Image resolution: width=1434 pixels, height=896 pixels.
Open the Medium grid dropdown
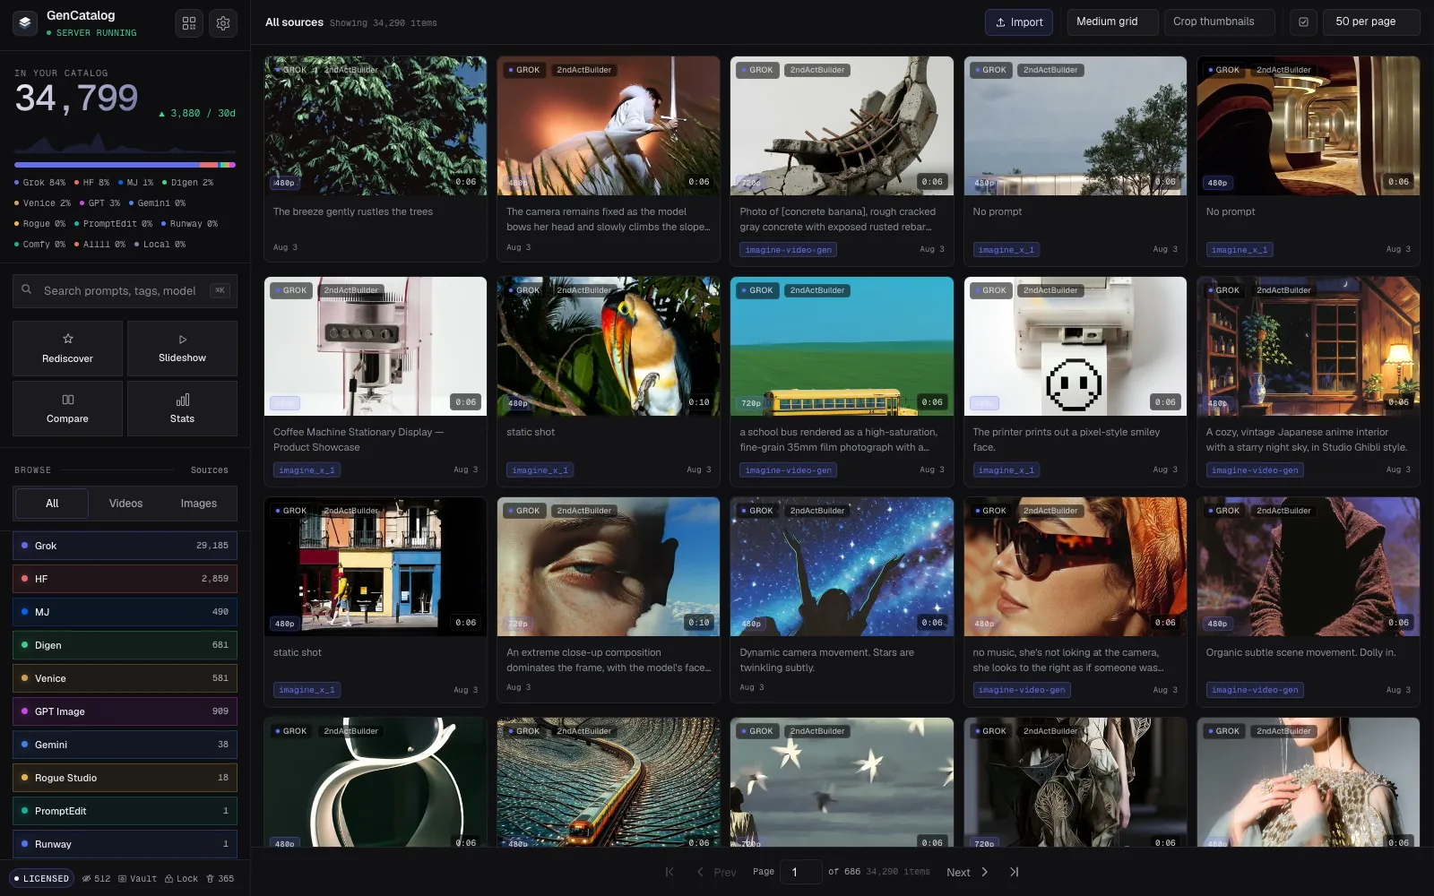[1112, 22]
